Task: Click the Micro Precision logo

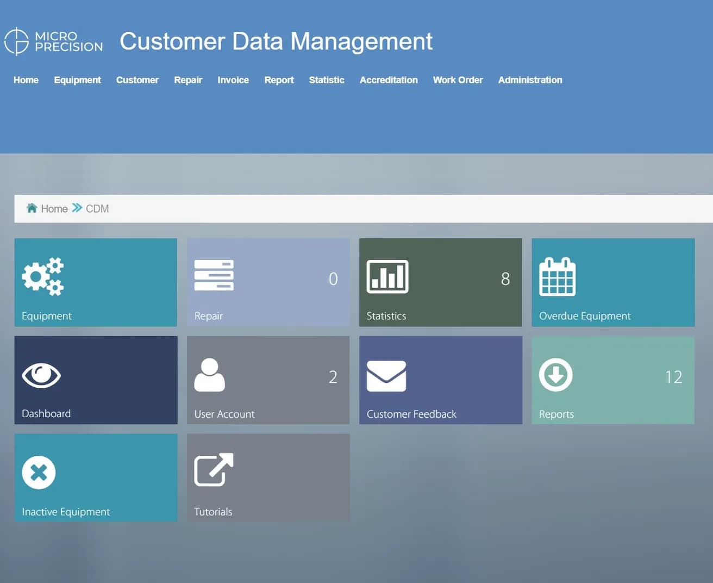Action: click(x=53, y=41)
